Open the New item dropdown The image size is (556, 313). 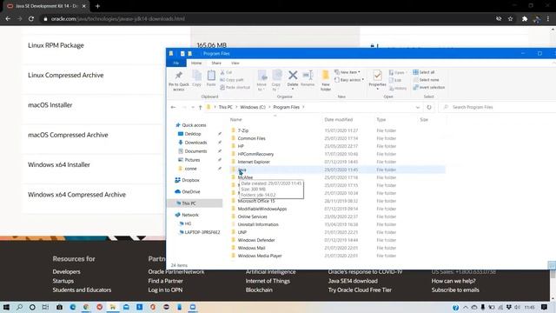click(x=347, y=72)
